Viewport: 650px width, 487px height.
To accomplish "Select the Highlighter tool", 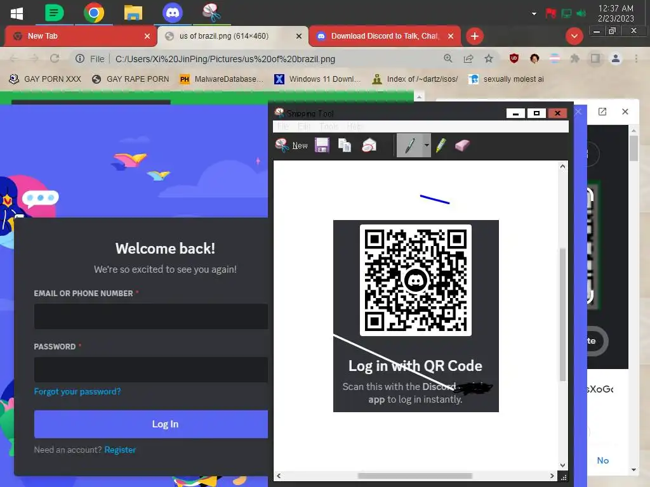I will 441,145.
